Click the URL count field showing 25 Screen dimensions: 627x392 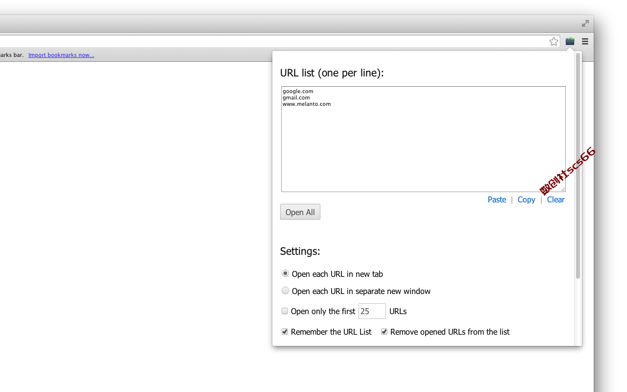pyautogui.click(x=372, y=311)
